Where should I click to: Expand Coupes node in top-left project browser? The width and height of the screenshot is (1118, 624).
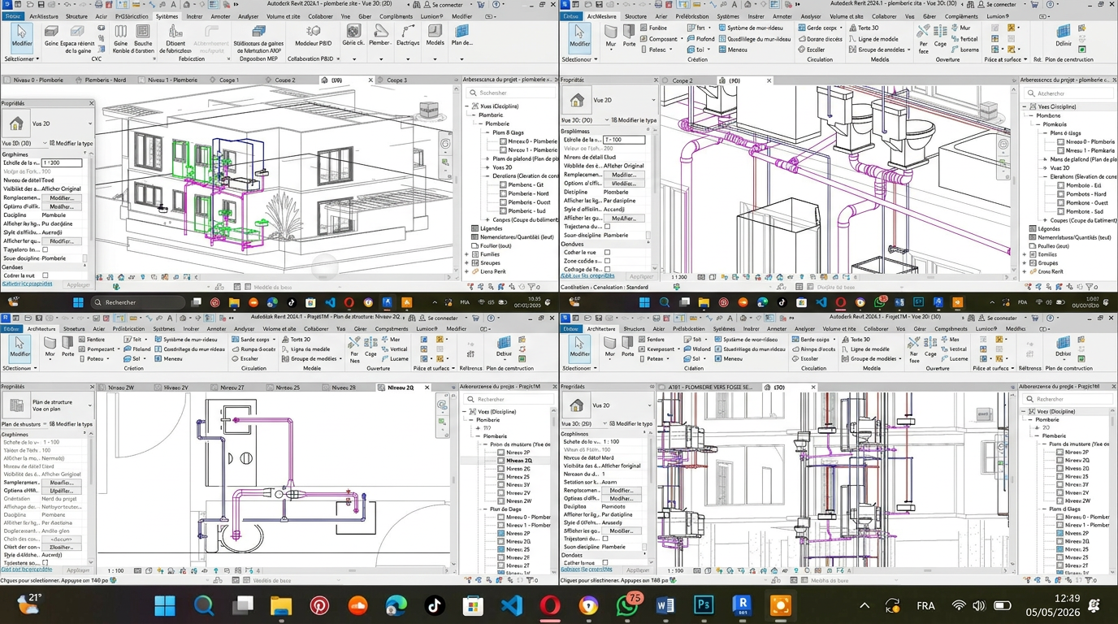pos(487,219)
